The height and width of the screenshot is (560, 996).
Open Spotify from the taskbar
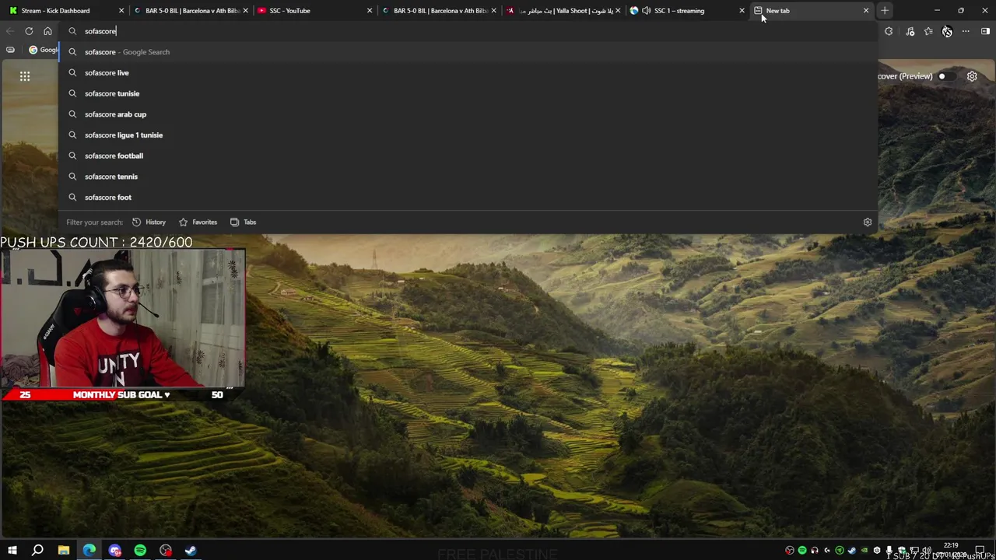click(x=140, y=551)
